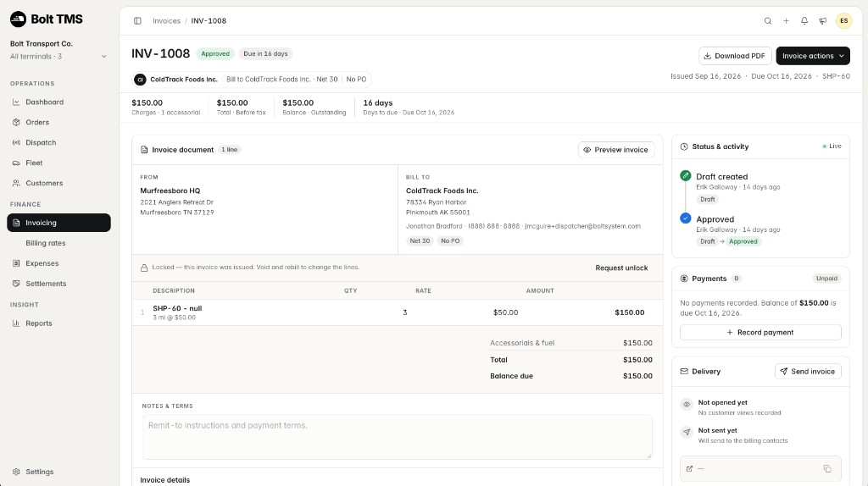Go to Dashboard in sidebar
This screenshot has width=868, height=486.
click(x=58, y=102)
